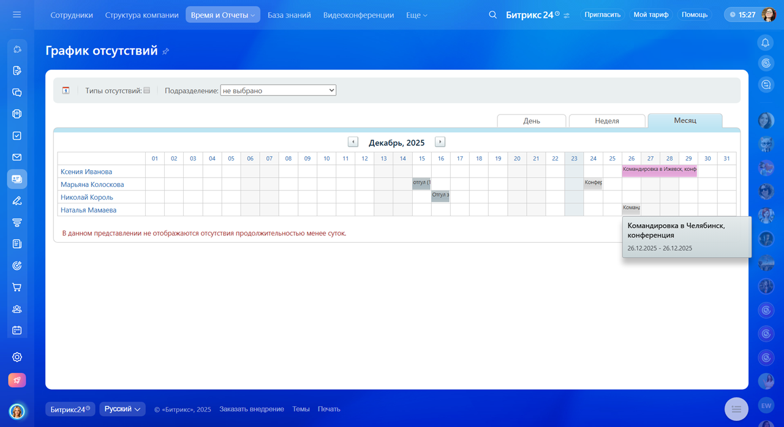Go to the next month with the right arrow
Viewport: 784px width, 427px height.
(x=440, y=142)
